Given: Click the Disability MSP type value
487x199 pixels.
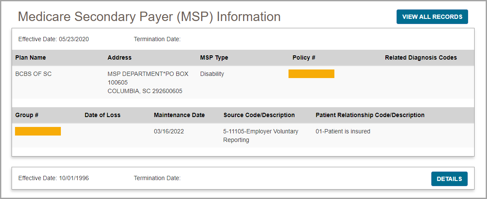Looking at the screenshot, I should [x=212, y=74].
